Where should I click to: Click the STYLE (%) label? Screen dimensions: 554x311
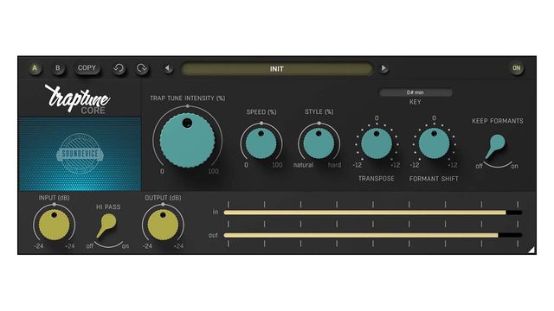coord(319,111)
